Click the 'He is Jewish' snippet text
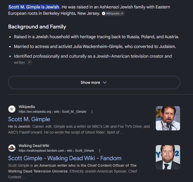193x182 pixels. (x=19, y=126)
